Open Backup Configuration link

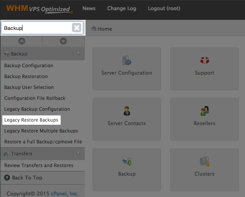coord(29,66)
